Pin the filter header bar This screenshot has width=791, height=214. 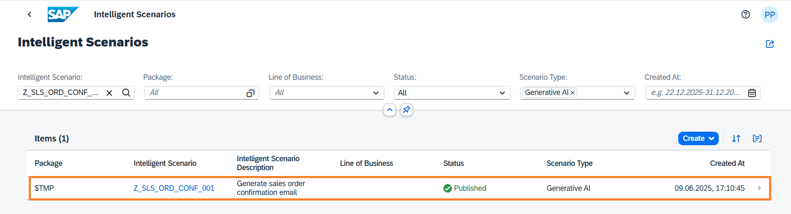tap(406, 110)
